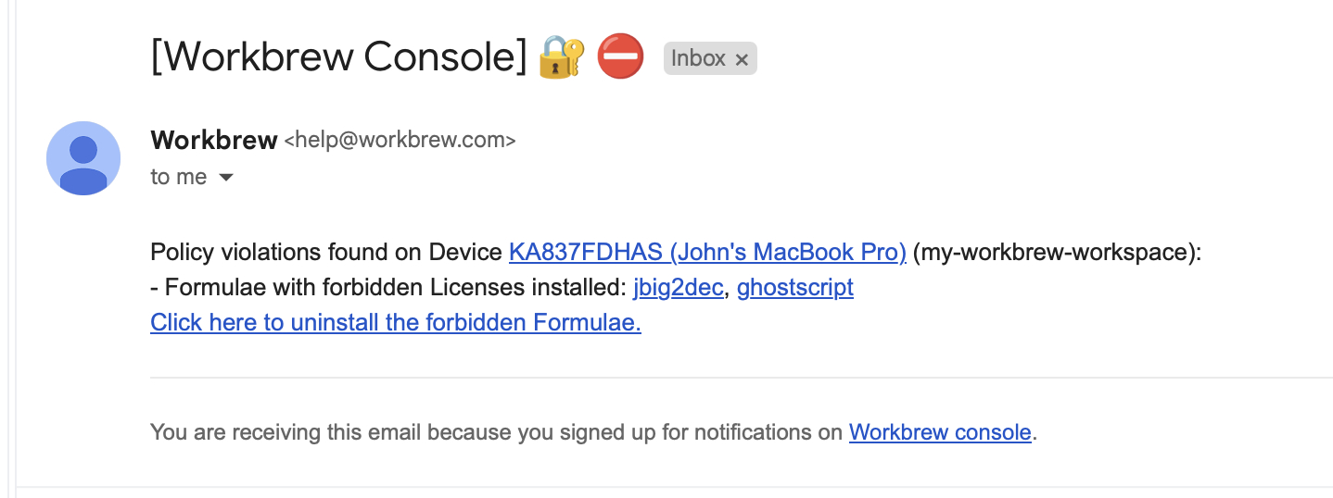Viewport: 1333px width, 498px height.
Task: Click here to uninstall the forbidden Formulae
Action: click(x=396, y=322)
